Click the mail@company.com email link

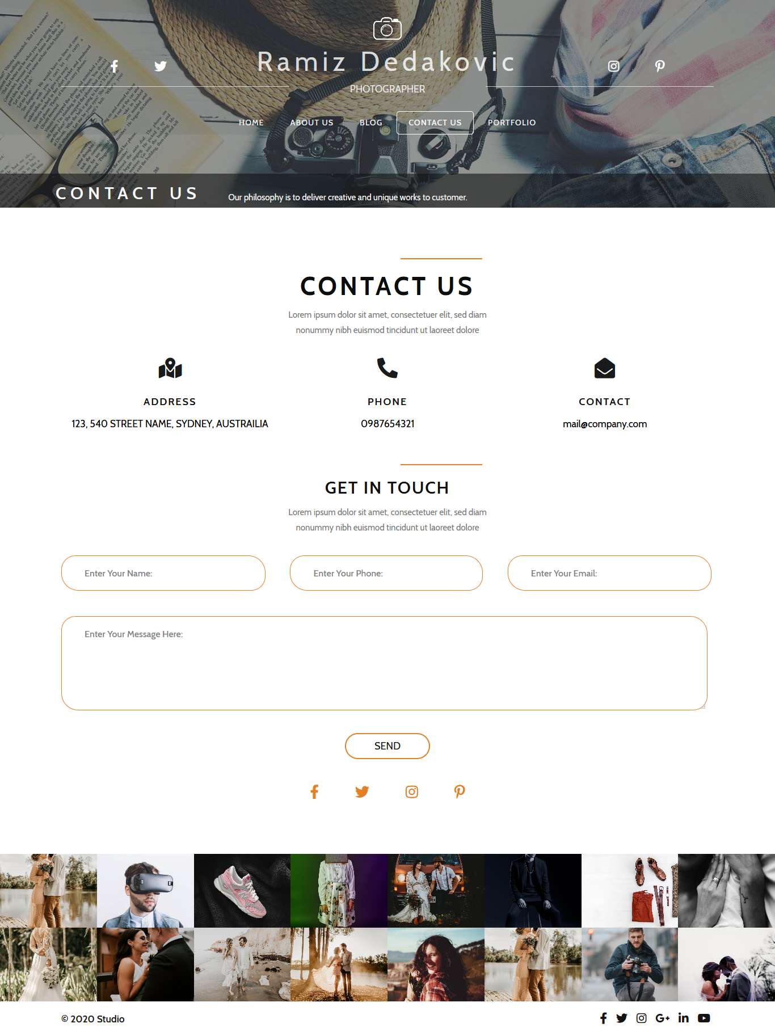click(605, 424)
